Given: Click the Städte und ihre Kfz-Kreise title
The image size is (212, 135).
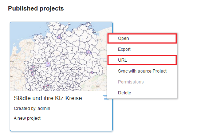Looking at the screenshot, I should tap(48, 98).
